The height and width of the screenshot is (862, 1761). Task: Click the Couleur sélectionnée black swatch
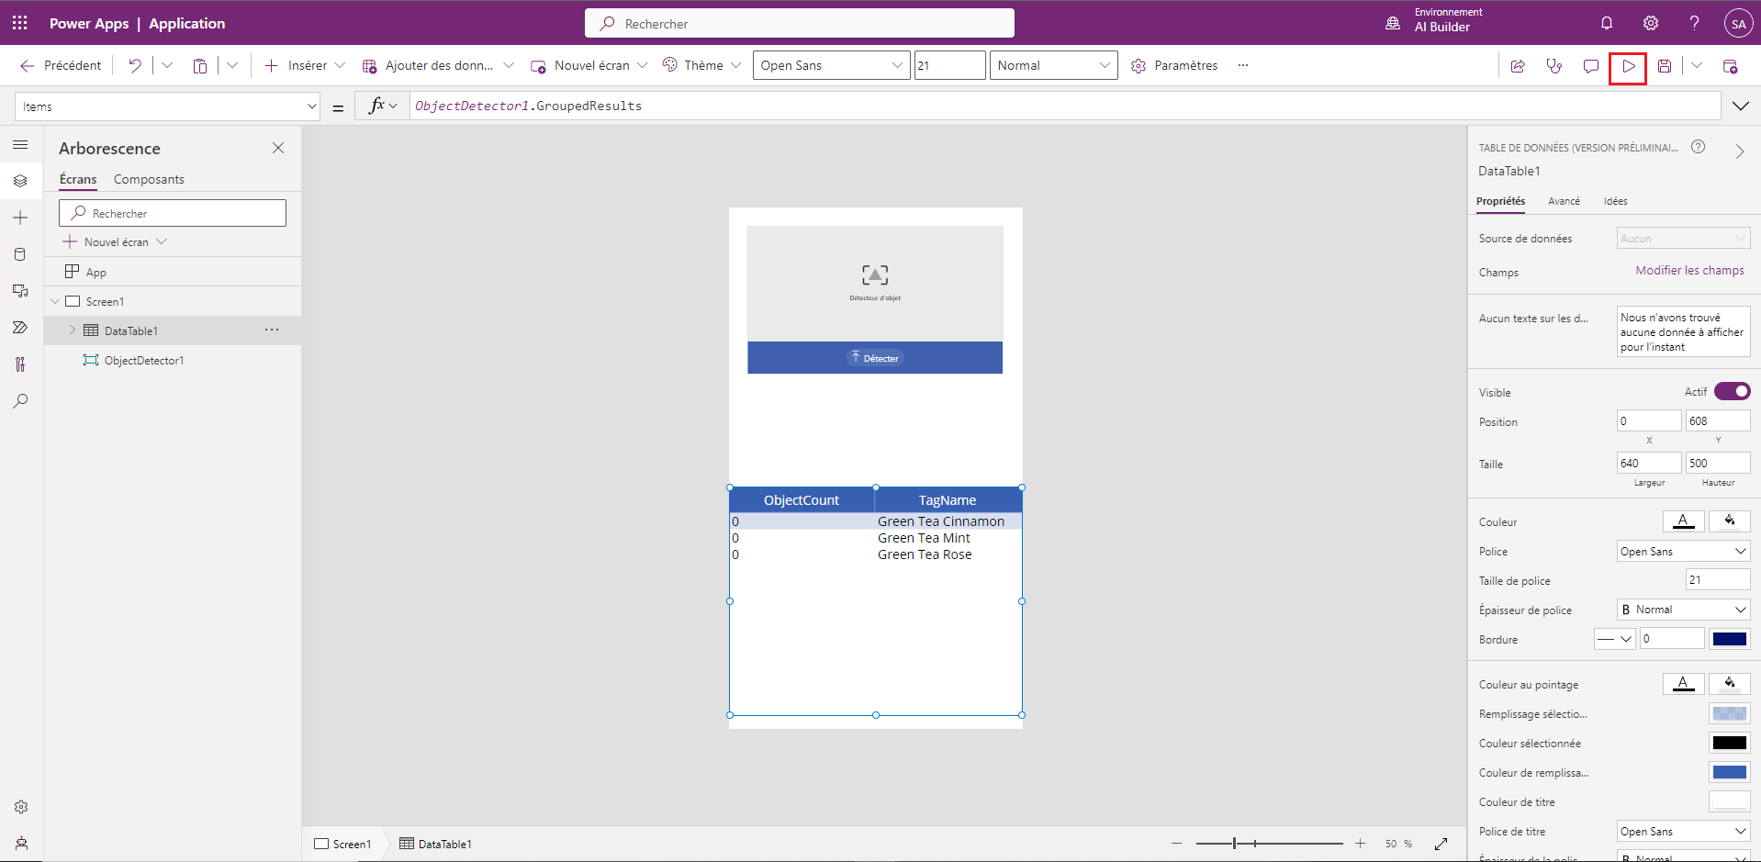1730,743
